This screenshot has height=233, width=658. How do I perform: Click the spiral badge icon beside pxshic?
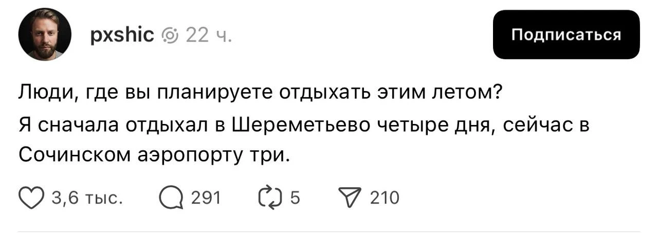pyautogui.click(x=169, y=35)
